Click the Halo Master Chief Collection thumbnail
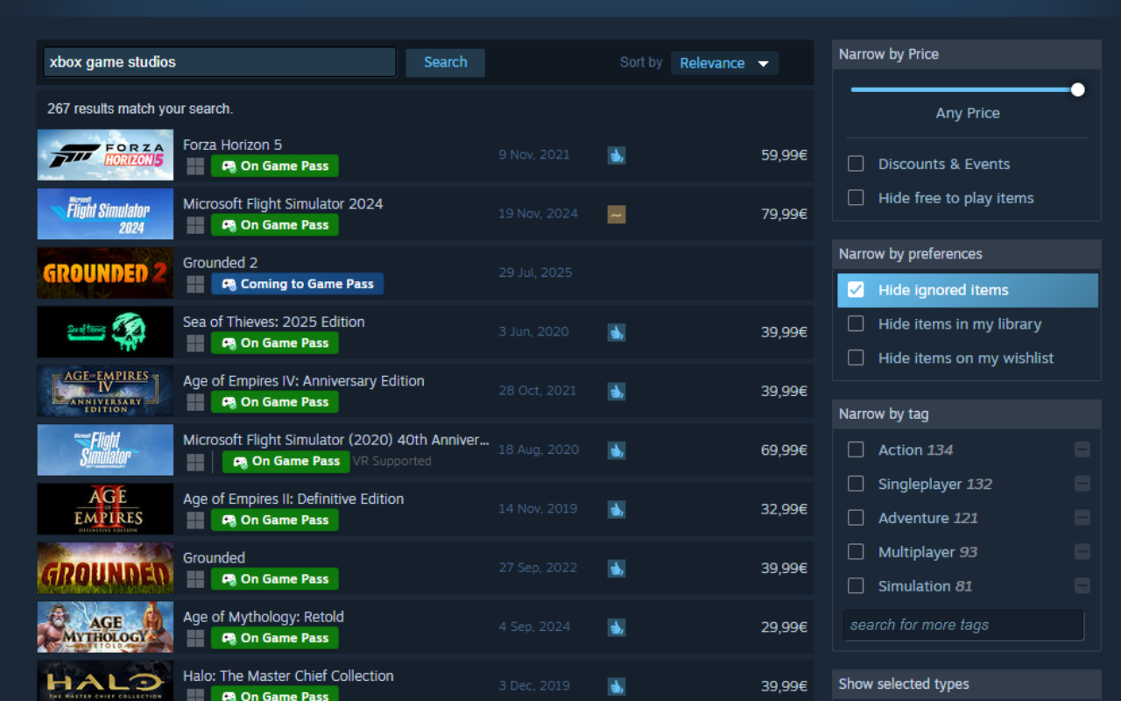Image resolution: width=1121 pixels, height=701 pixels. coord(105,681)
